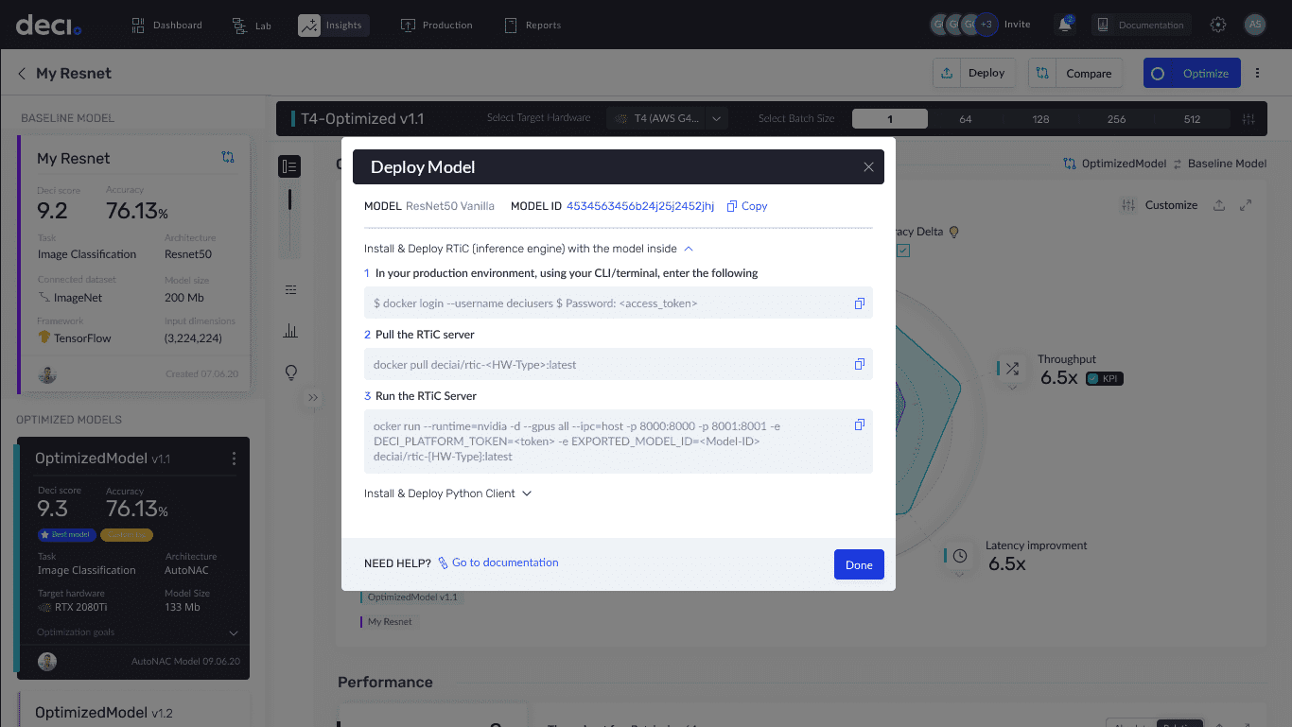The height and width of the screenshot is (727, 1292).
Task: Select batch size 512
Action: (x=1192, y=119)
